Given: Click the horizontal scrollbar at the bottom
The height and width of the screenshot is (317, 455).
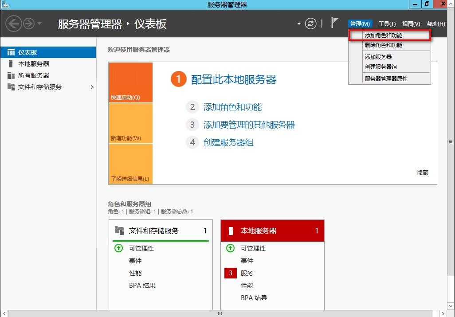Looking at the screenshot, I should click(220, 313).
